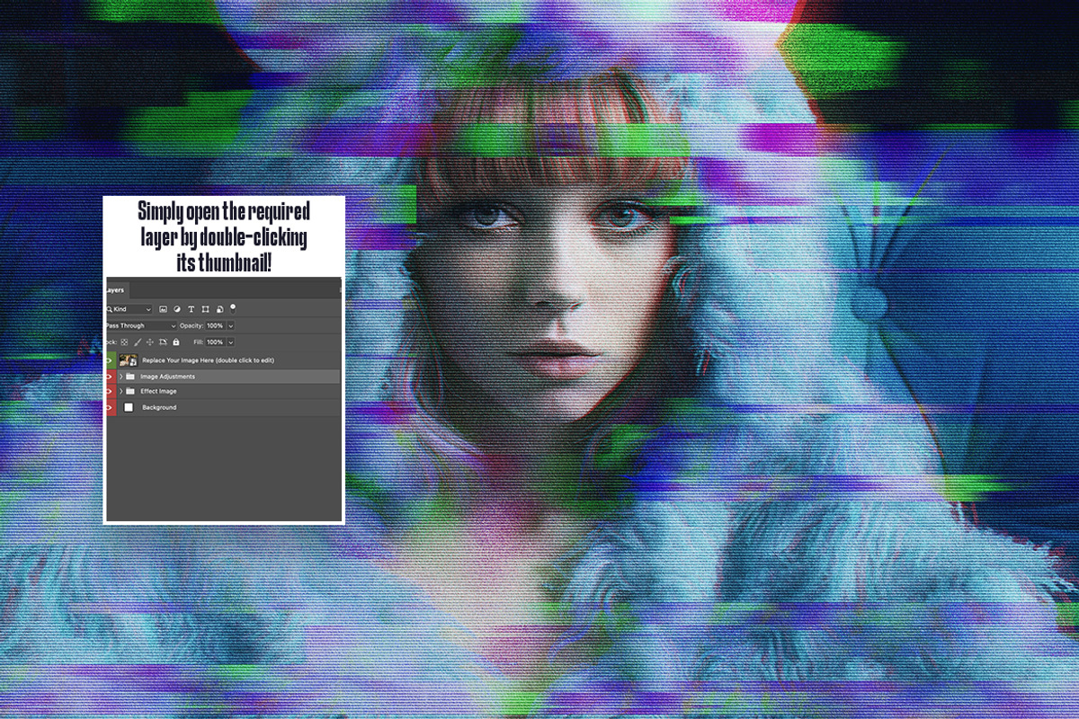Viewport: 1079px width, 719px height.
Task: Filter layers by smart object icon
Action: tap(219, 309)
